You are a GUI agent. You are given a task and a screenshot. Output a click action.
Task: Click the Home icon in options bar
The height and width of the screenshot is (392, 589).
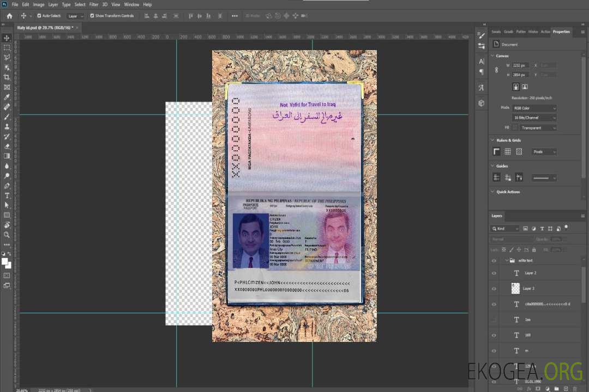click(9, 16)
